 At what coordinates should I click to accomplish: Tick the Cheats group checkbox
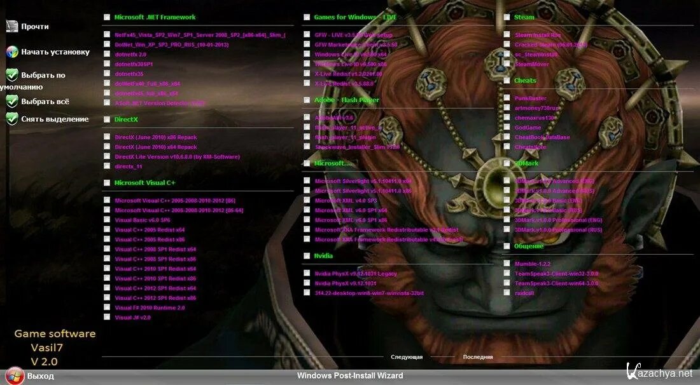click(x=507, y=80)
